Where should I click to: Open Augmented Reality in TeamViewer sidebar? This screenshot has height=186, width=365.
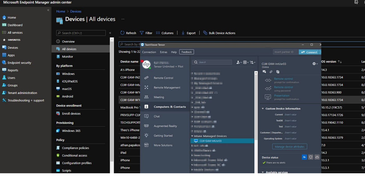(165, 126)
